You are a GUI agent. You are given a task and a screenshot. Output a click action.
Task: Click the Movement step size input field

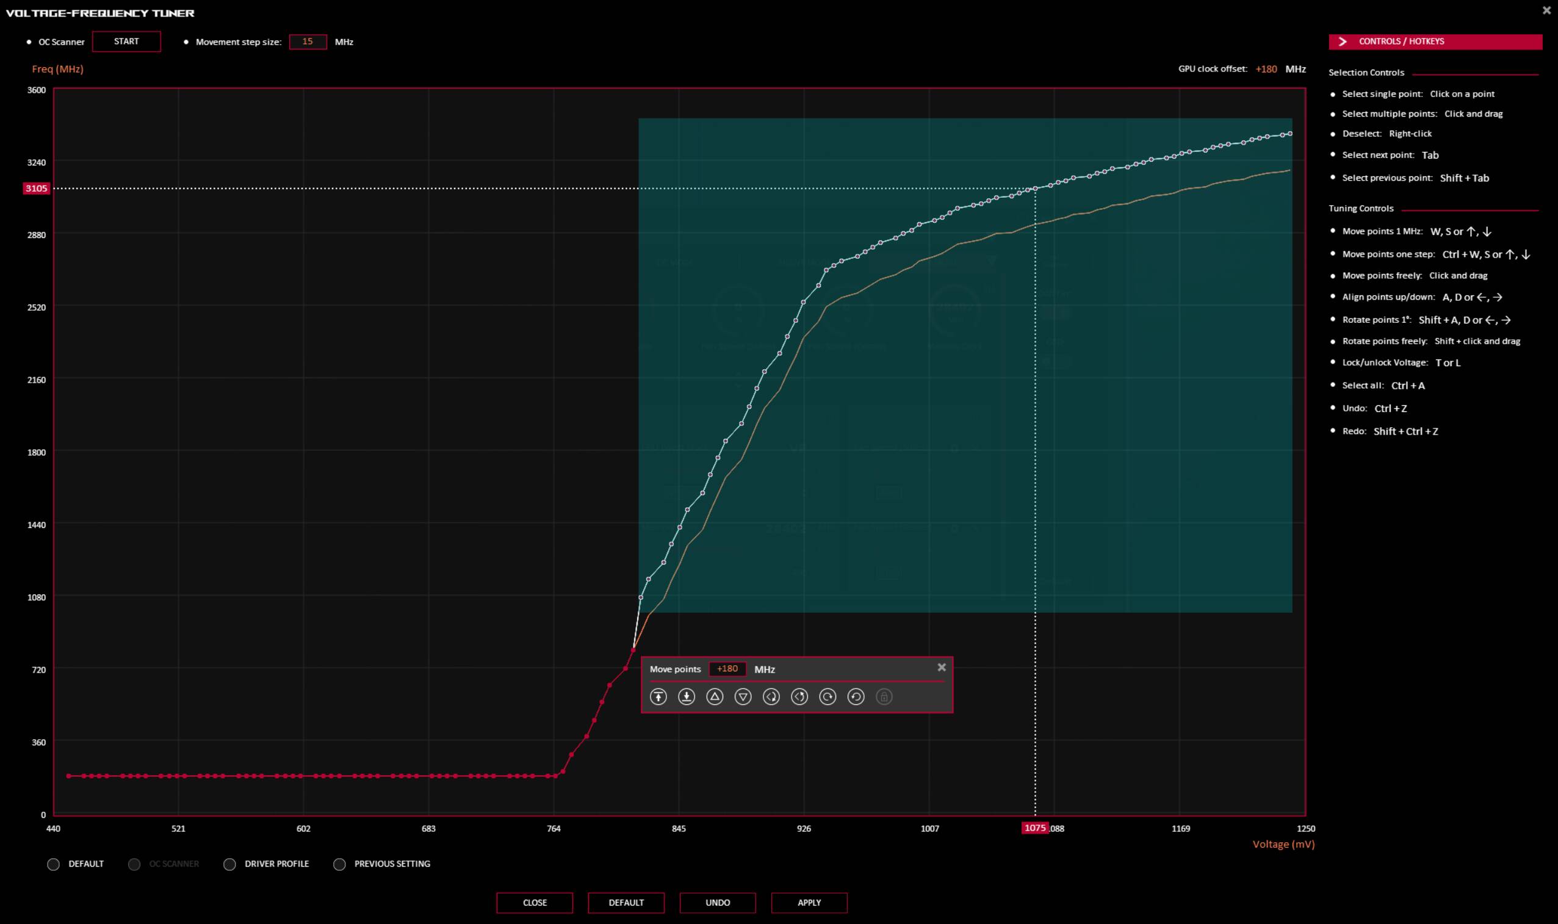tap(308, 42)
